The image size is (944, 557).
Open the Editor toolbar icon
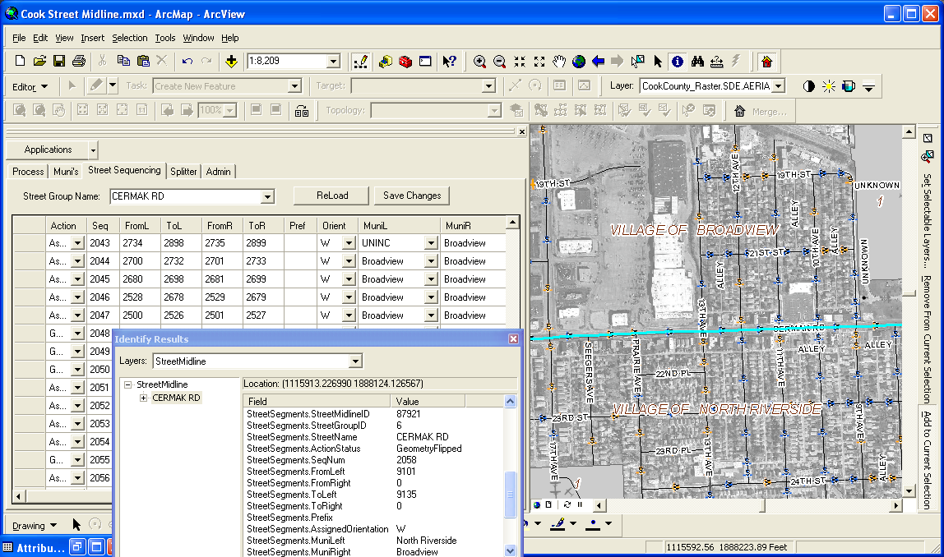(359, 61)
